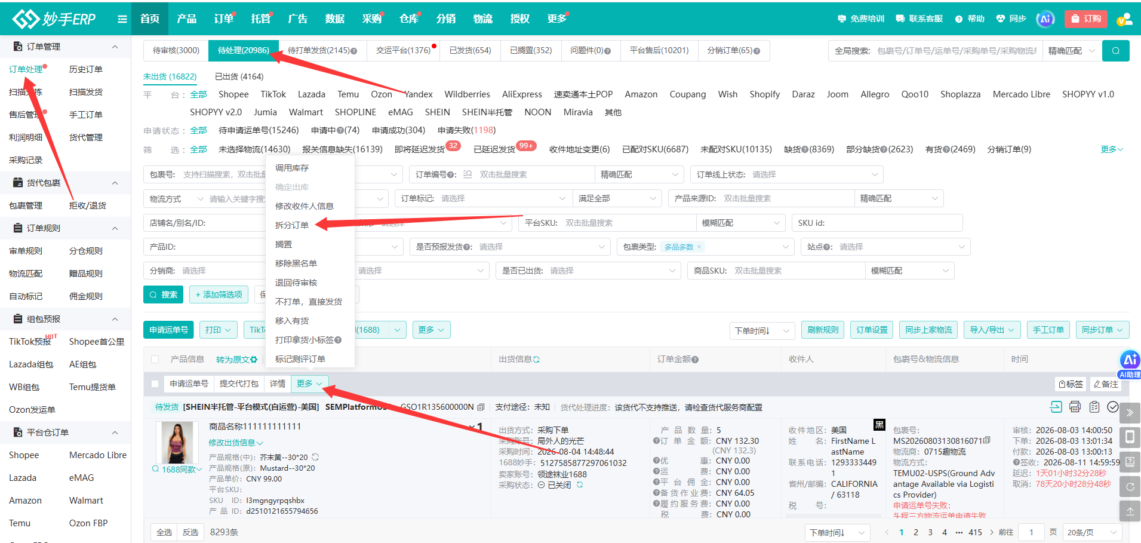This screenshot has height=543, width=1141.
Task: Open the floating AI助理 button
Action: [1130, 364]
